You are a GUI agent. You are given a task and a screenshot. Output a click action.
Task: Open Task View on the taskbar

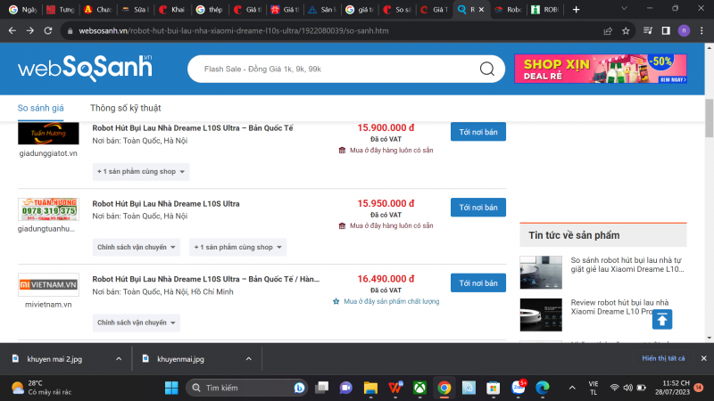322,388
